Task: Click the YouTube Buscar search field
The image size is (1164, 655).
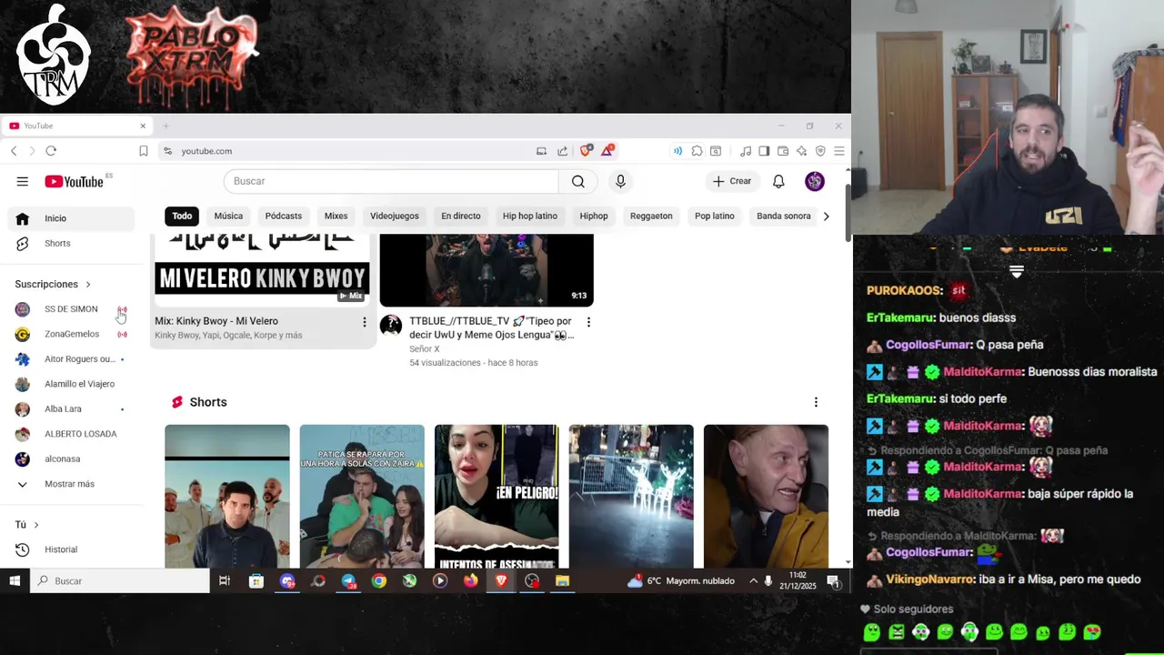Action: (391, 181)
